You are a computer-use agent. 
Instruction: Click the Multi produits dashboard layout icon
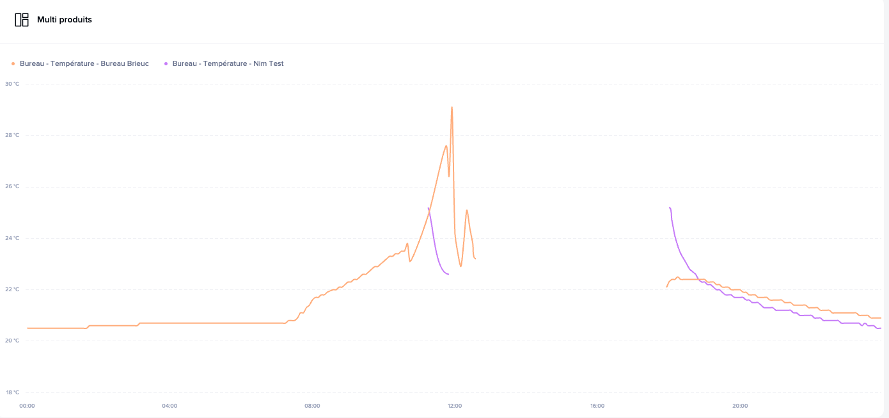(x=22, y=20)
